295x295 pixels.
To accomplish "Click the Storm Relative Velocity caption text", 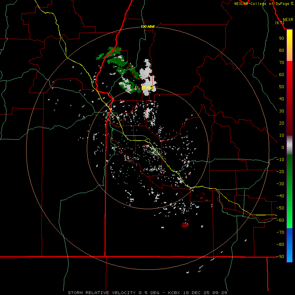I will pyautogui.click(x=147, y=293).
